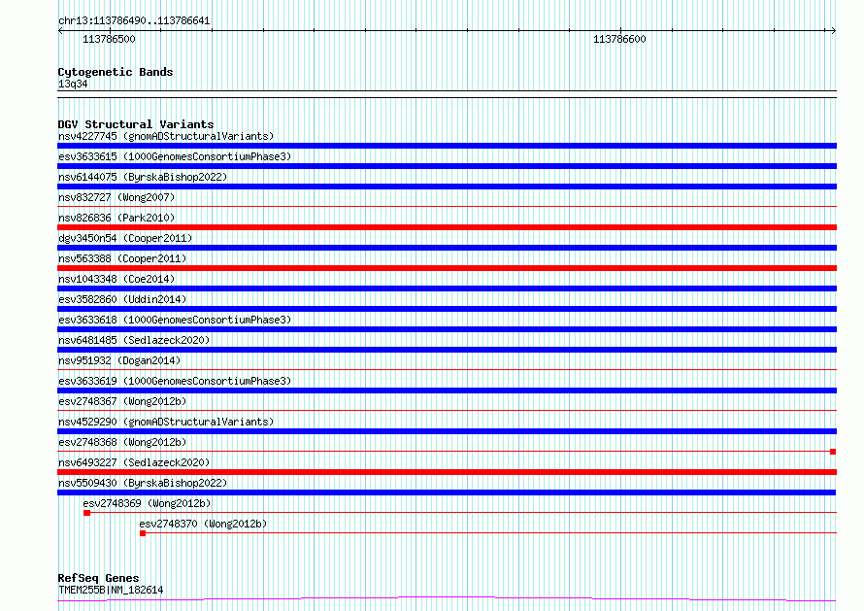This screenshot has height=611, width=864.
Task: Click the blue bar under dgv3450n54
Action: 447,248
